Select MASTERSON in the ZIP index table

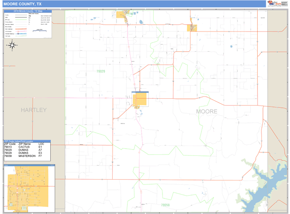27,156
